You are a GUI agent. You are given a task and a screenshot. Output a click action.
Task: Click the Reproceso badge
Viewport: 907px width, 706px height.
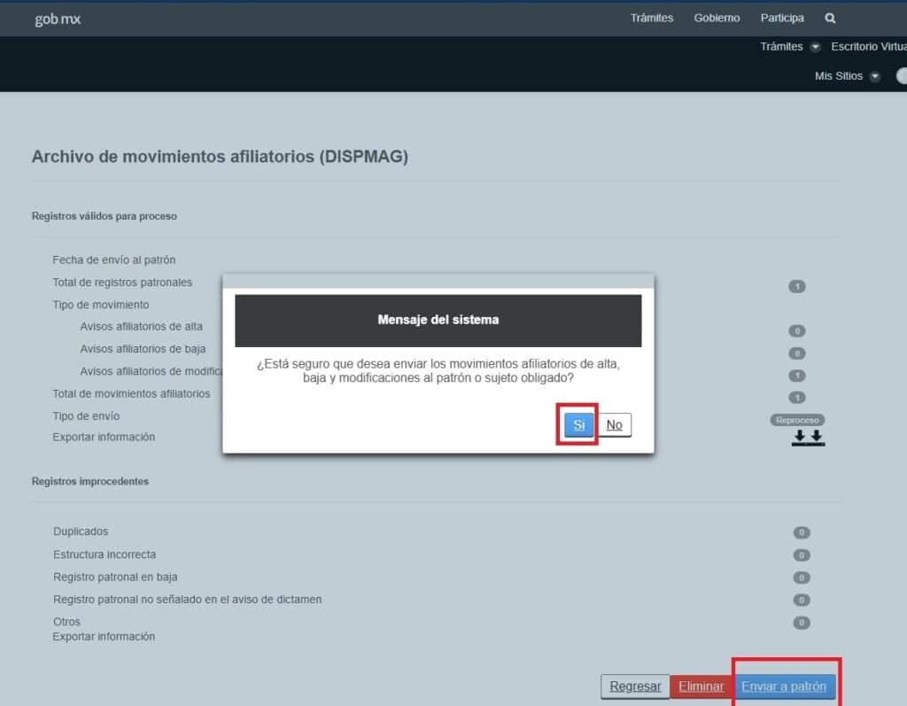coord(797,420)
